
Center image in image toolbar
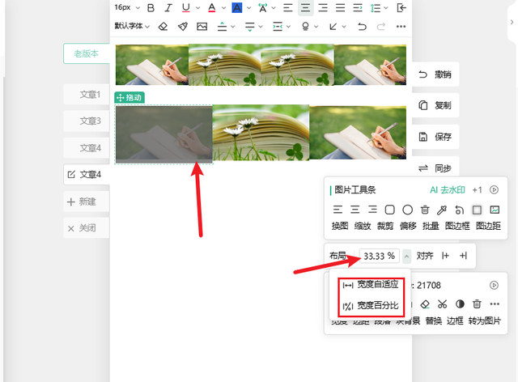(x=355, y=210)
